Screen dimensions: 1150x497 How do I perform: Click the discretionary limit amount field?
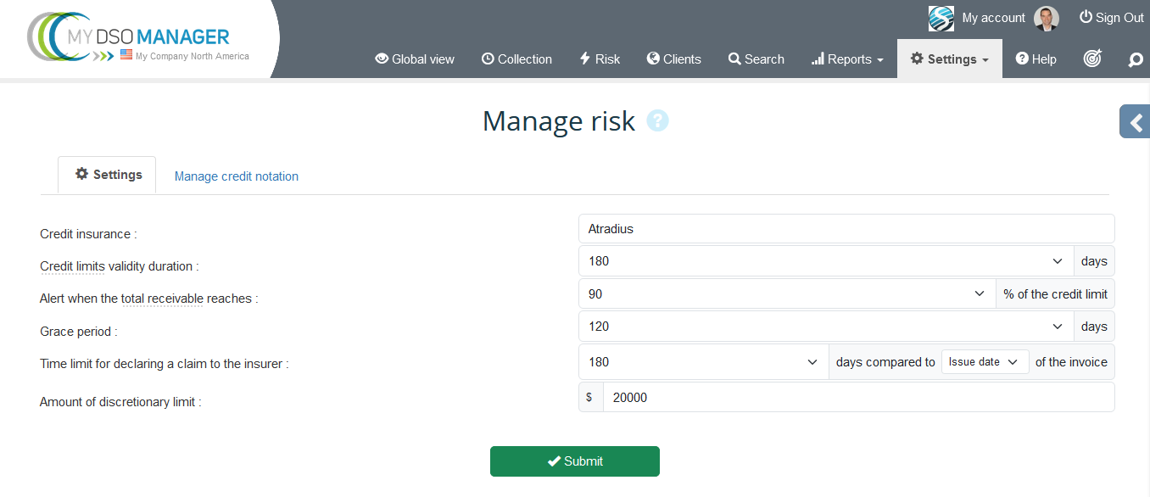[857, 397]
